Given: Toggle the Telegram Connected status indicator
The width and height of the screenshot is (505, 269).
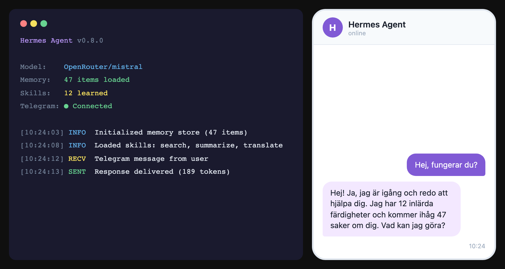Looking at the screenshot, I should (88, 106).
